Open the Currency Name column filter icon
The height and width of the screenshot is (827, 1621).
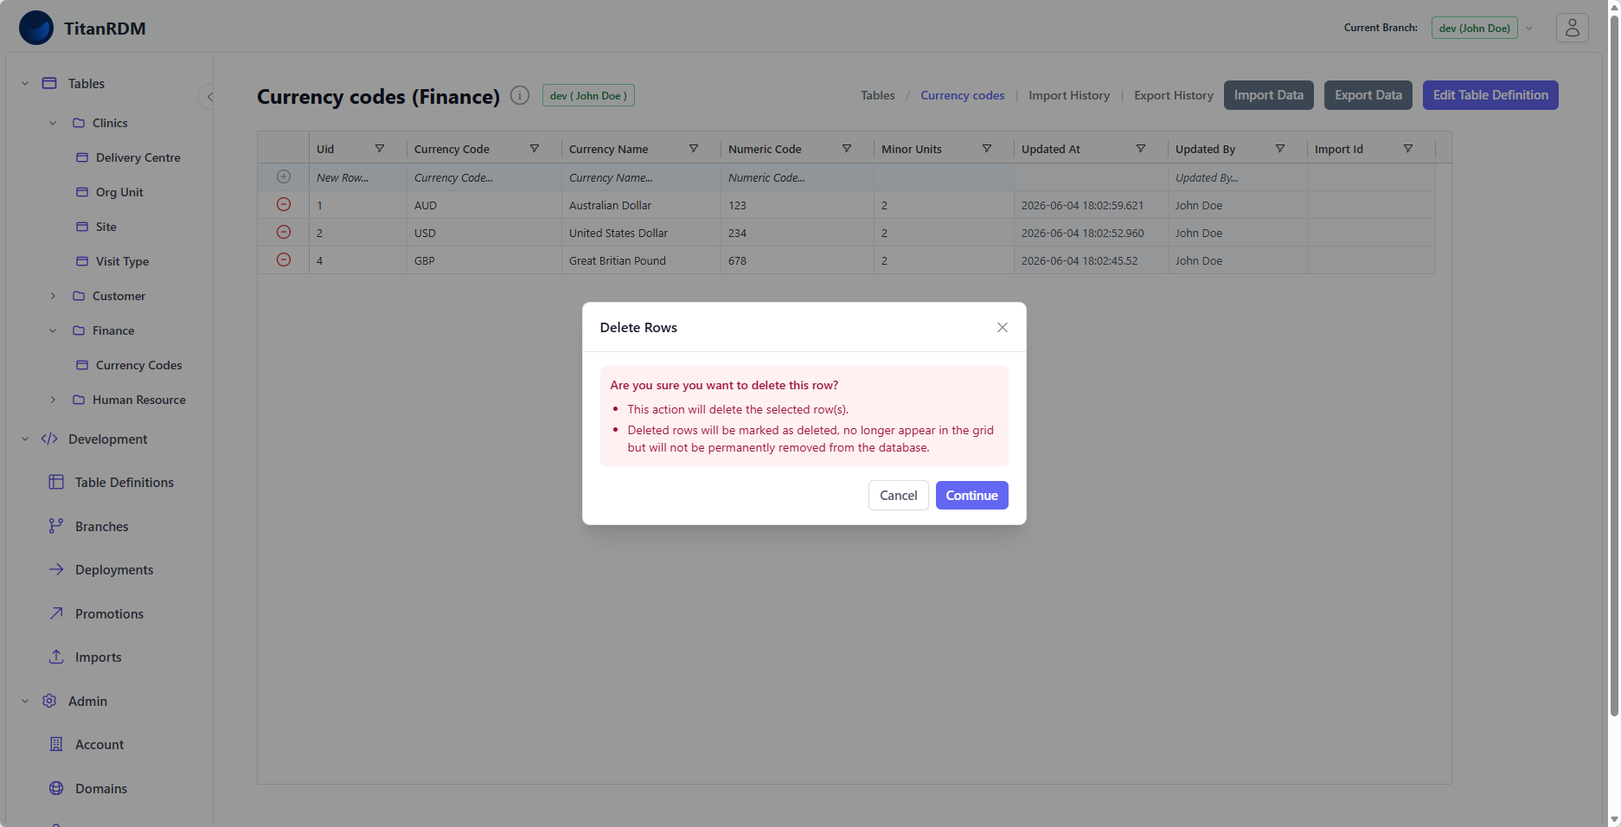[x=694, y=149]
